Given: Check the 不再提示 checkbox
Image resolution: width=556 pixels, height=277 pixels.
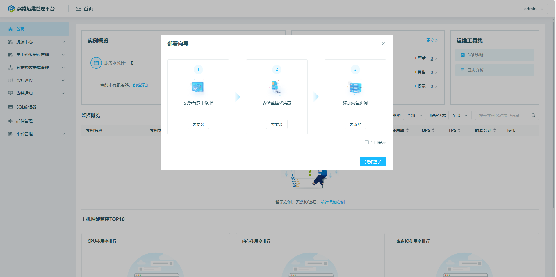Looking at the screenshot, I should point(367,142).
